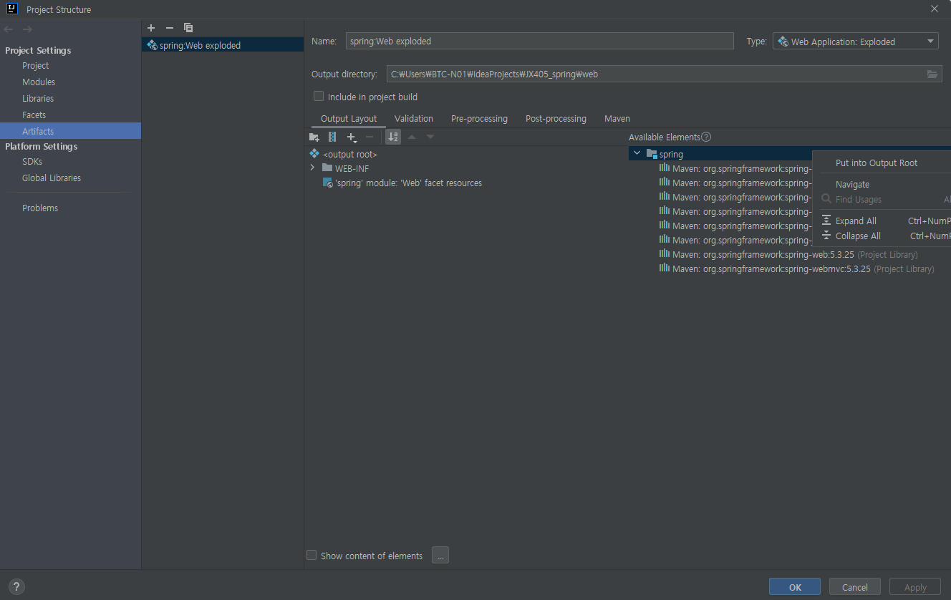Screen dimensions: 951x600
Task: Open the Add Copy Of plus dropdown
Action: pyautogui.click(x=351, y=137)
